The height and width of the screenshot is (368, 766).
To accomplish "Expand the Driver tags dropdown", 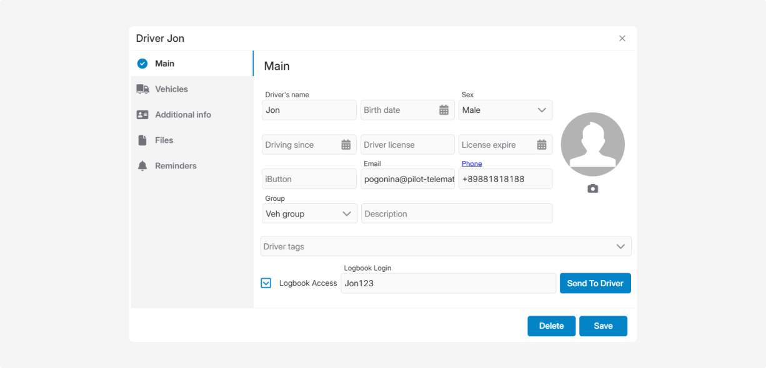I will 620,246.
